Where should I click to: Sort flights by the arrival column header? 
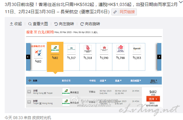(118, 80)
